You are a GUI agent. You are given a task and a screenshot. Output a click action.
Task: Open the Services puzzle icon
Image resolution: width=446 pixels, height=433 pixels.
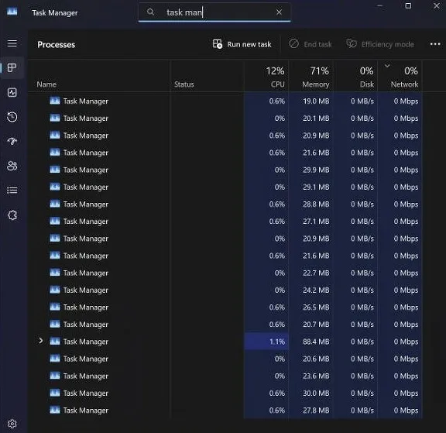point(12,215)
